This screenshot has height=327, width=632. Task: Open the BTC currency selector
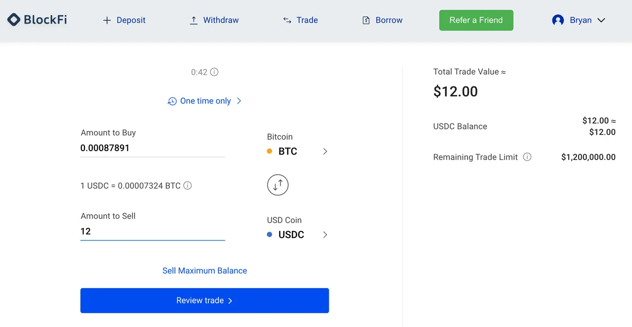(x=297, y=151)
